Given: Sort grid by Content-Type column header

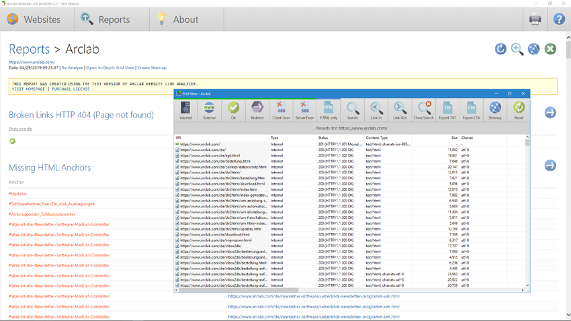Looking at the screenshot, I should (x=388, y=138).
